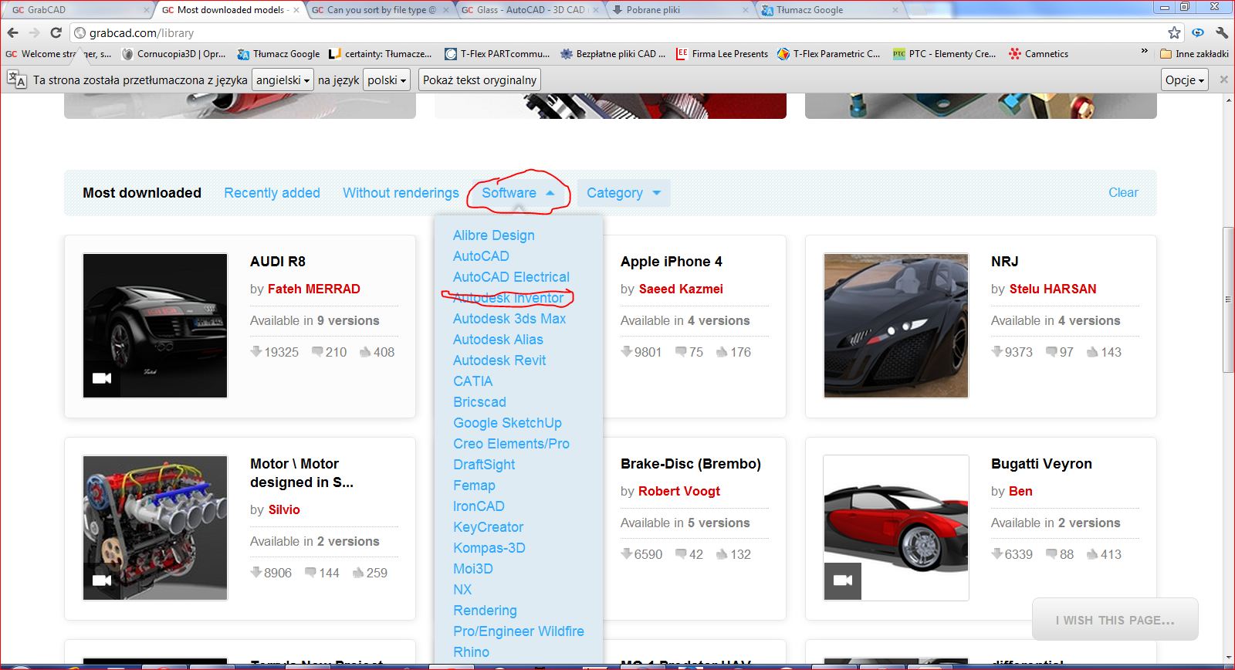Close the Most downloaded models tab
The width and height of the screenshot is (1235, 670).
[x=296, y=10]
